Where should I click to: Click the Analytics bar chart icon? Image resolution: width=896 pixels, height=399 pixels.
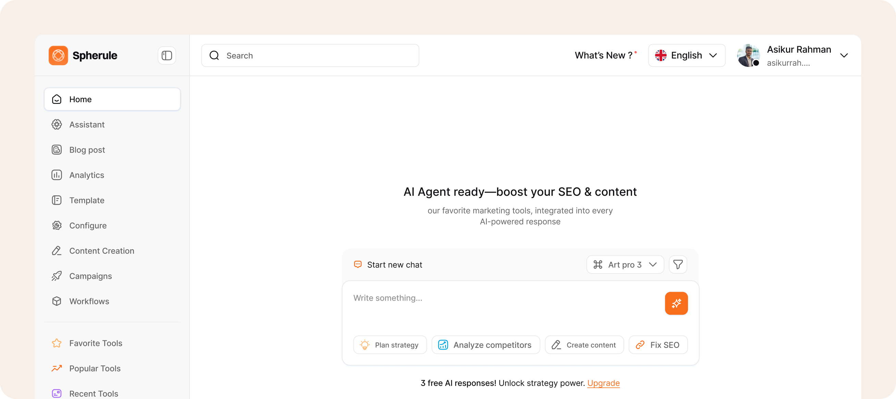click(57, 174)
